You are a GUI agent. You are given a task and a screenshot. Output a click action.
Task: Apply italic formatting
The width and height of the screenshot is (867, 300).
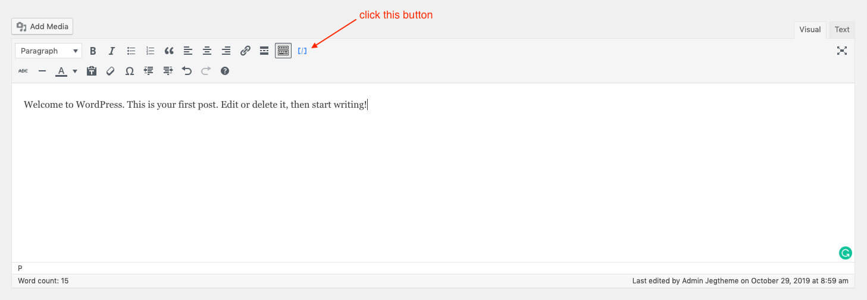(111, 51)
